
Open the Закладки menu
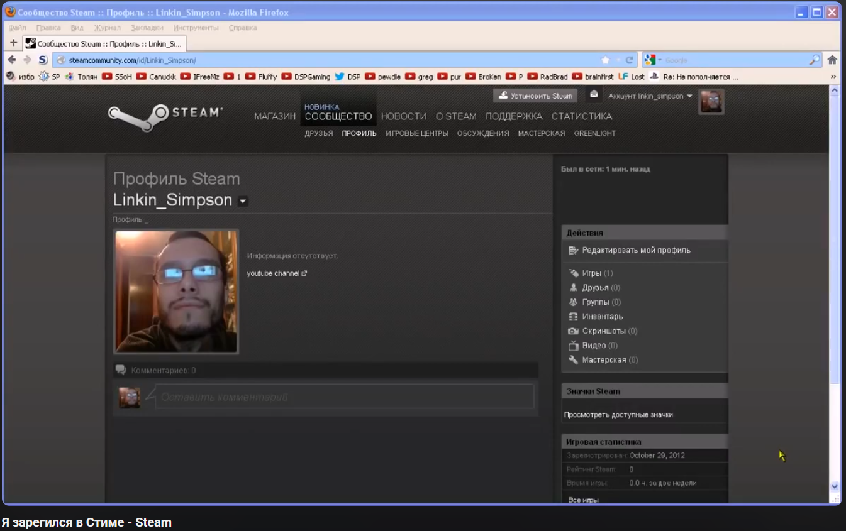147,28
